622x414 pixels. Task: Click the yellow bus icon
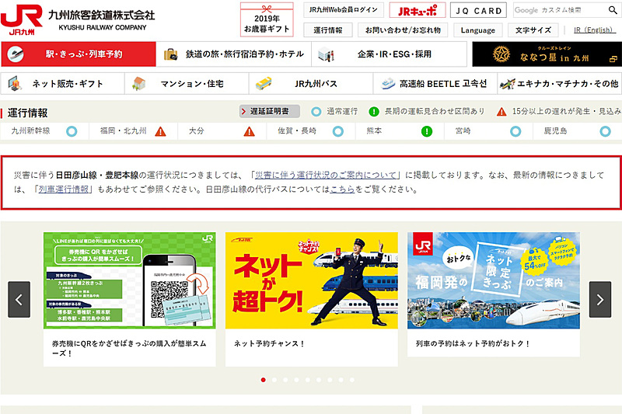(264, 84)
